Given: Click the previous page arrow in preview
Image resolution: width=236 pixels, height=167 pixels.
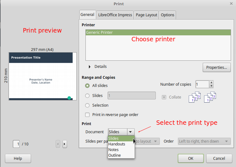Looking at the screenshot, I should (58, 144).
